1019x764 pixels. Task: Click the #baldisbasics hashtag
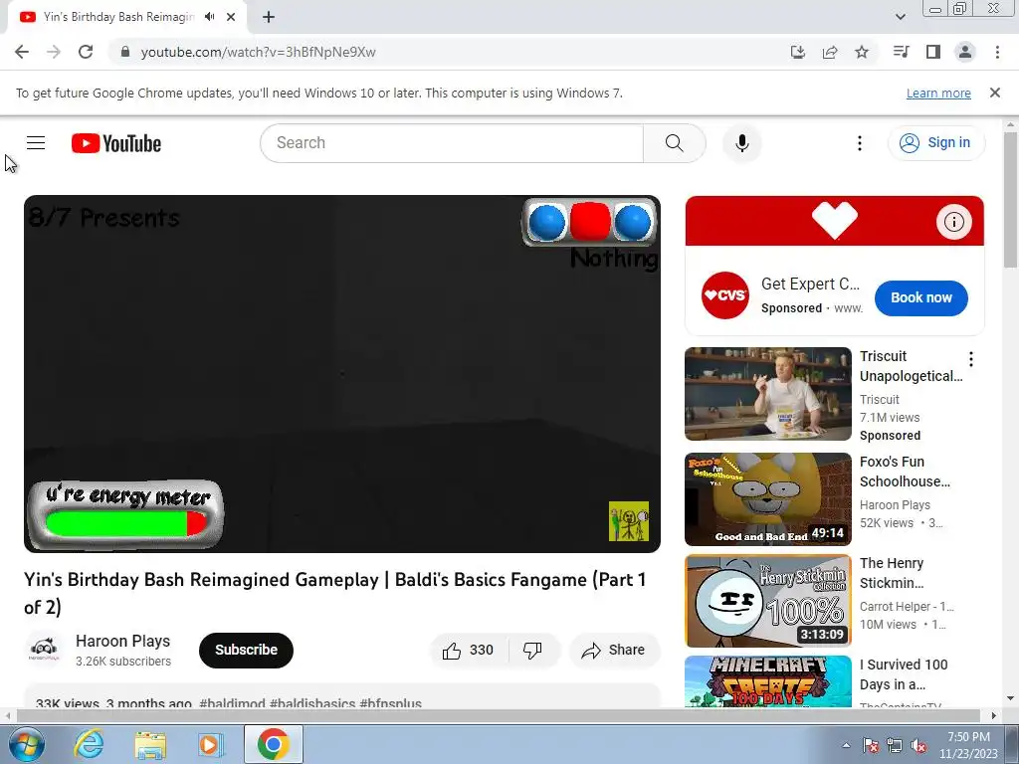click(x=312, y=703)
